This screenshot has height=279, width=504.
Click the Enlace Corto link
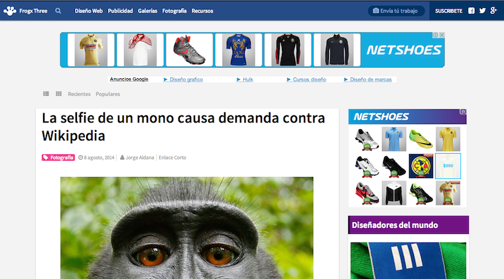pyautogui.click(x=172, y=158)
